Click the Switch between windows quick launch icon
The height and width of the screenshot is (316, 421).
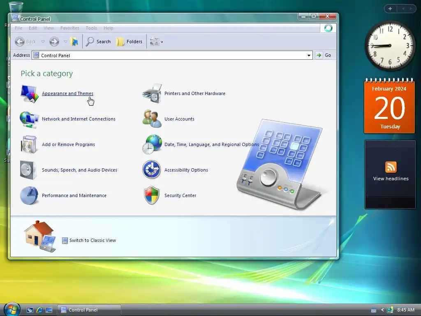pyautogui.click(x=30, y=310)
